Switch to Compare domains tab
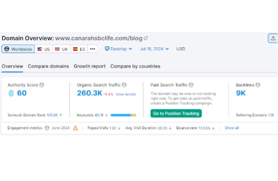This screenshot has width=278, height=181. pyautogui.click(x=48, y=66)
